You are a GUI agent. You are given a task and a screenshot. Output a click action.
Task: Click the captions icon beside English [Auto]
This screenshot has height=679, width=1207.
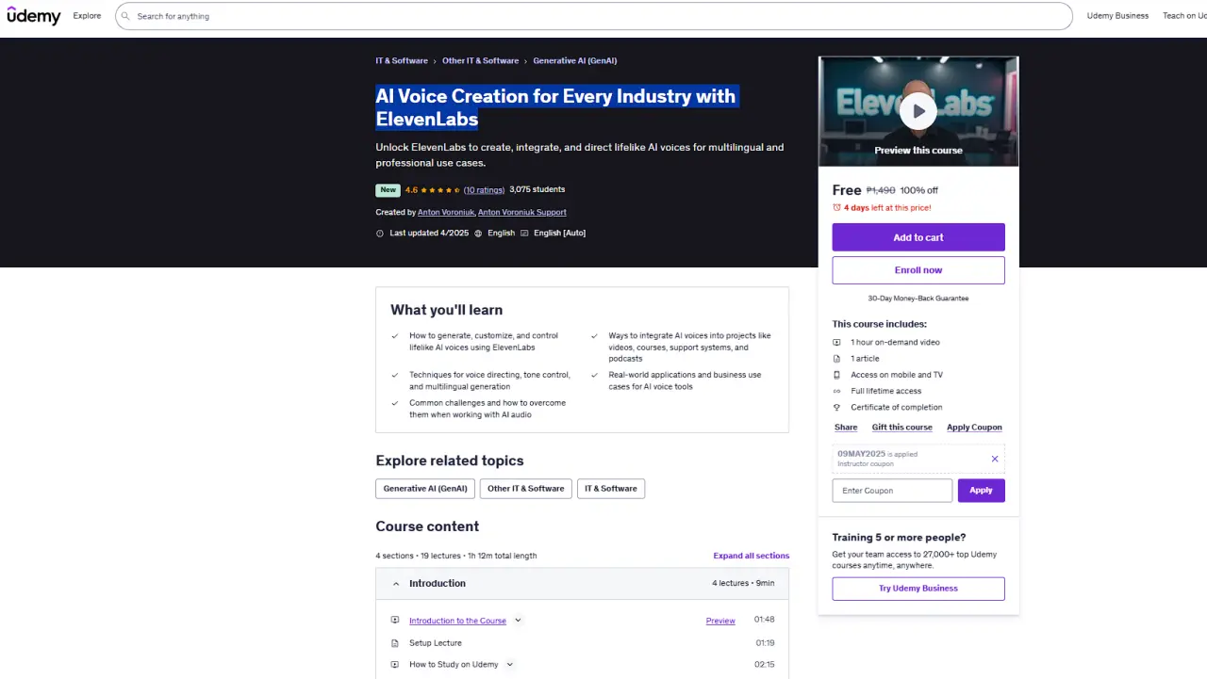tap(524, 234)
